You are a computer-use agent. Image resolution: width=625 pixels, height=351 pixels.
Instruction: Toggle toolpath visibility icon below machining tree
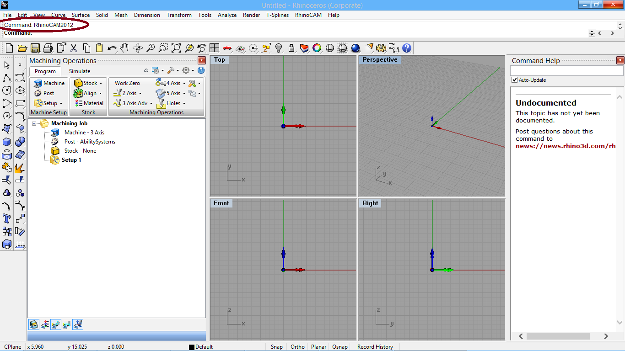tap(56, 324)
